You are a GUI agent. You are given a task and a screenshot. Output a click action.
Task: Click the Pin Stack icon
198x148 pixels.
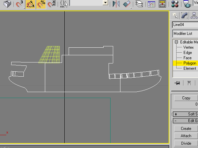(177, 83)
